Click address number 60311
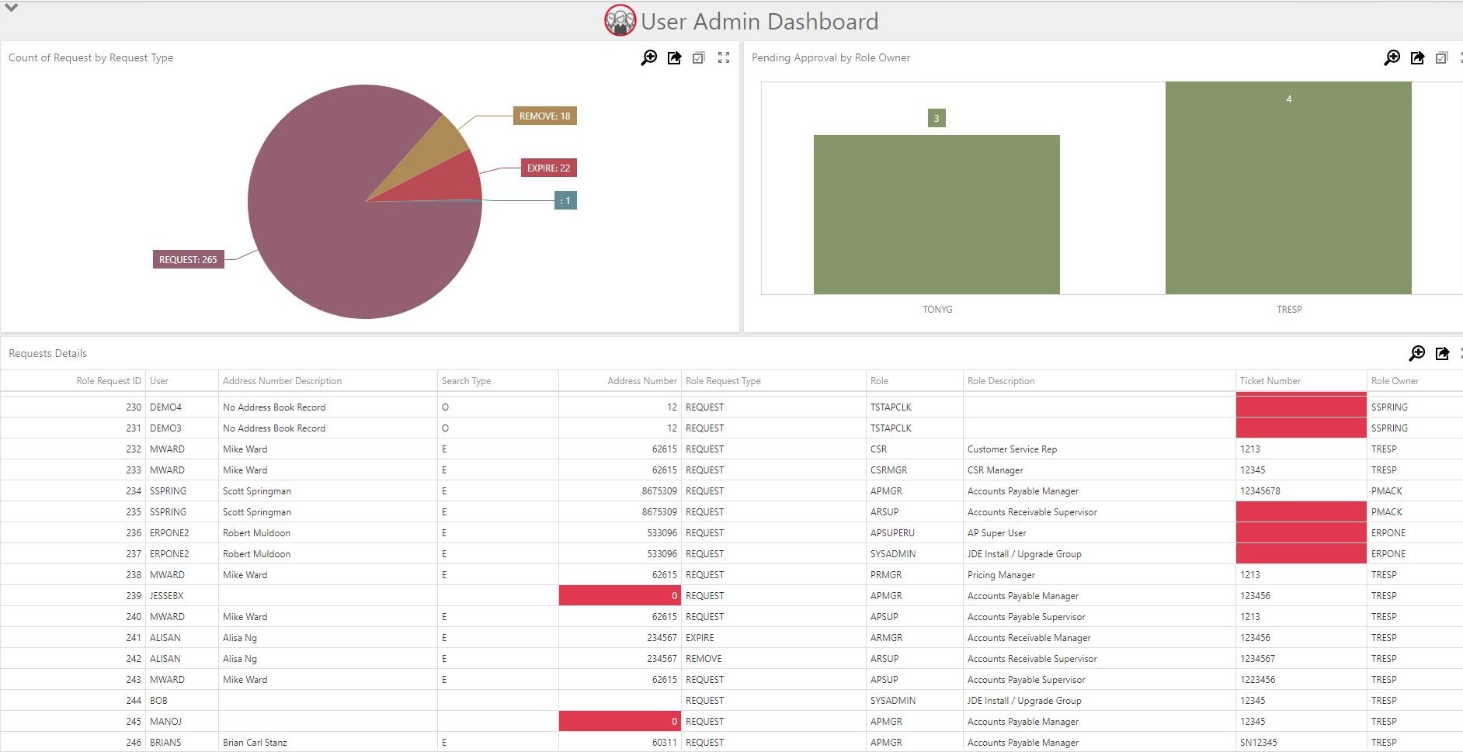This screenshot has height=752, width=1463. tap(664, 742)
